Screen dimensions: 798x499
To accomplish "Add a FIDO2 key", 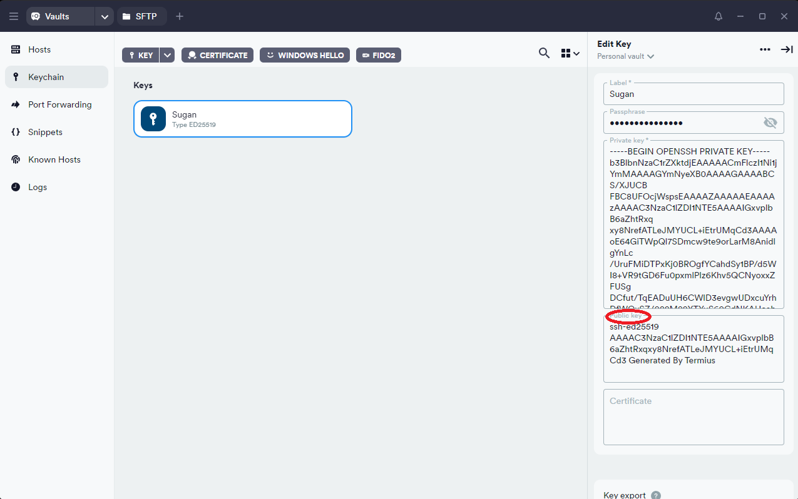I will pyautogui.click(x=379, y=55).
